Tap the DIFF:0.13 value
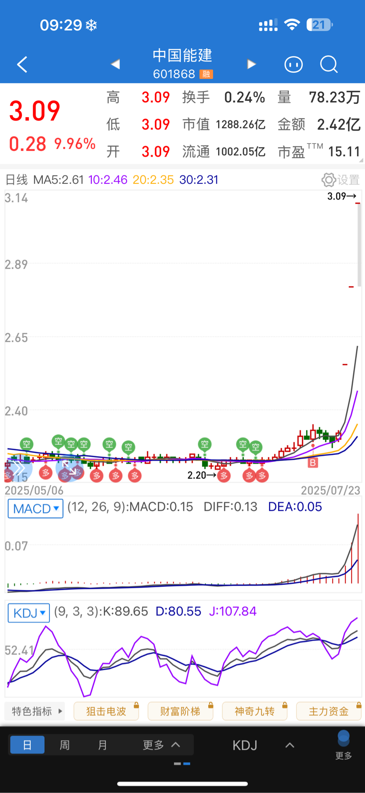The image size is (365, 793). [231, 507]
